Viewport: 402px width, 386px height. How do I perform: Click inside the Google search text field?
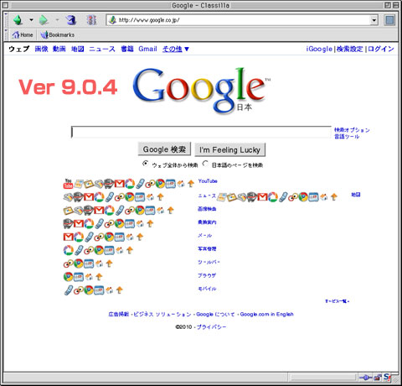tap(201, 133)
